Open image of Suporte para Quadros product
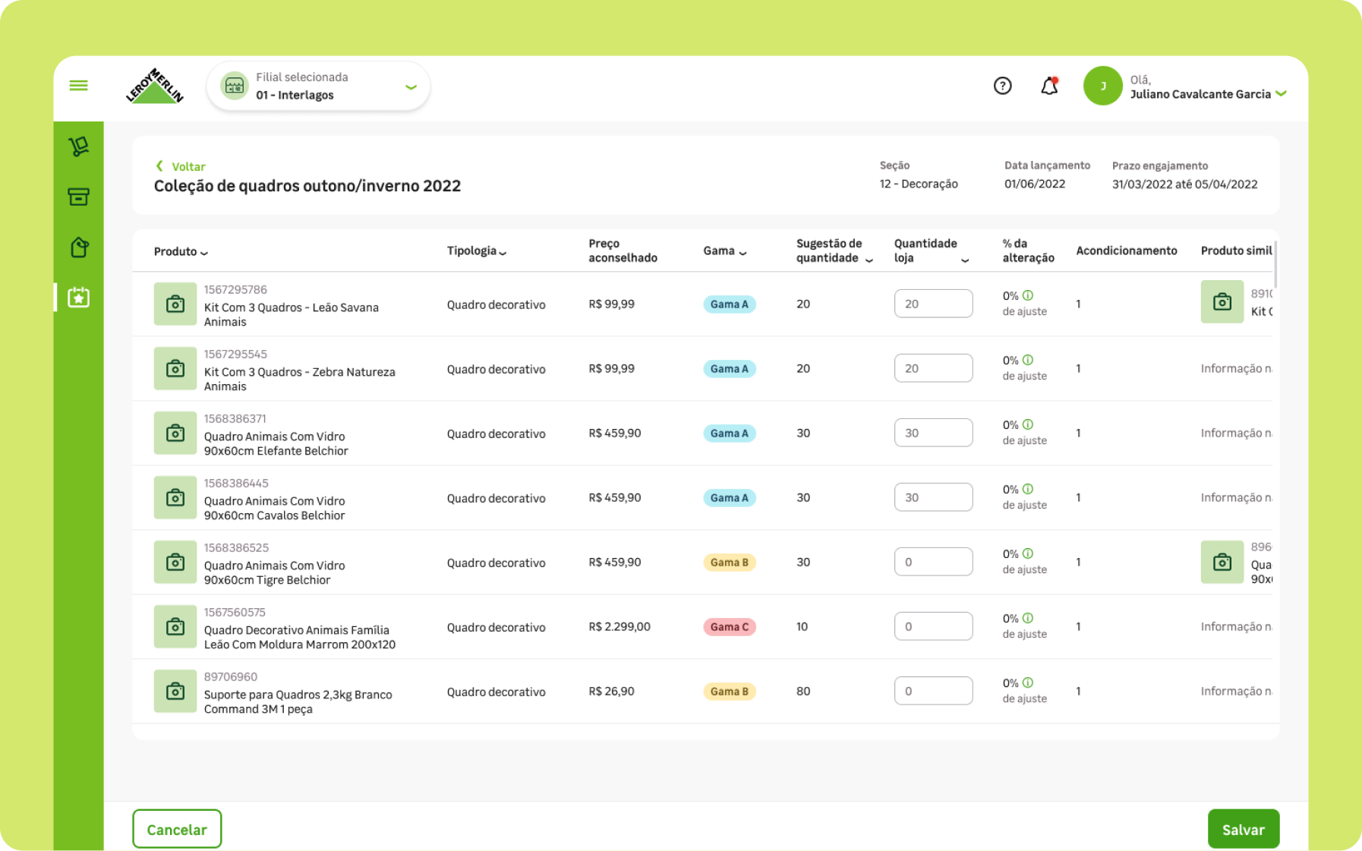The width and height of the screenshot is (1362, 851). [x=175, y=691]
